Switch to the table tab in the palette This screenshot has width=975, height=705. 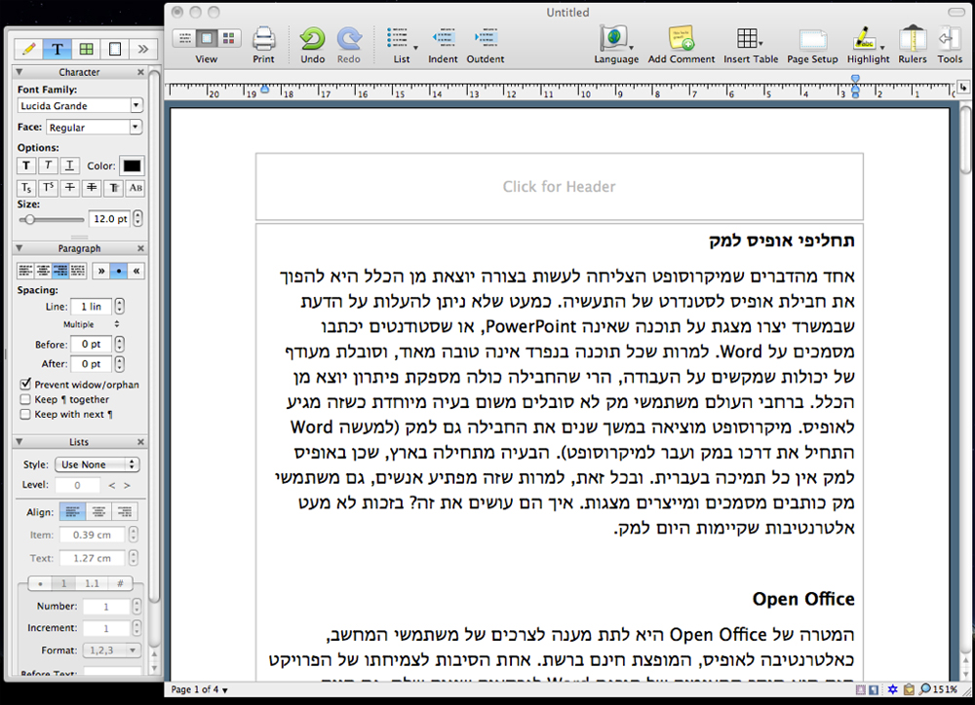point(86,48)
